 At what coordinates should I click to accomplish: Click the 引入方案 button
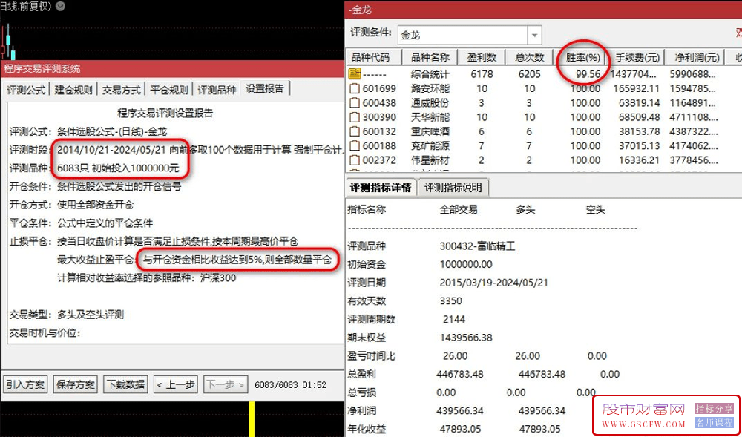[x=25, y=384]
